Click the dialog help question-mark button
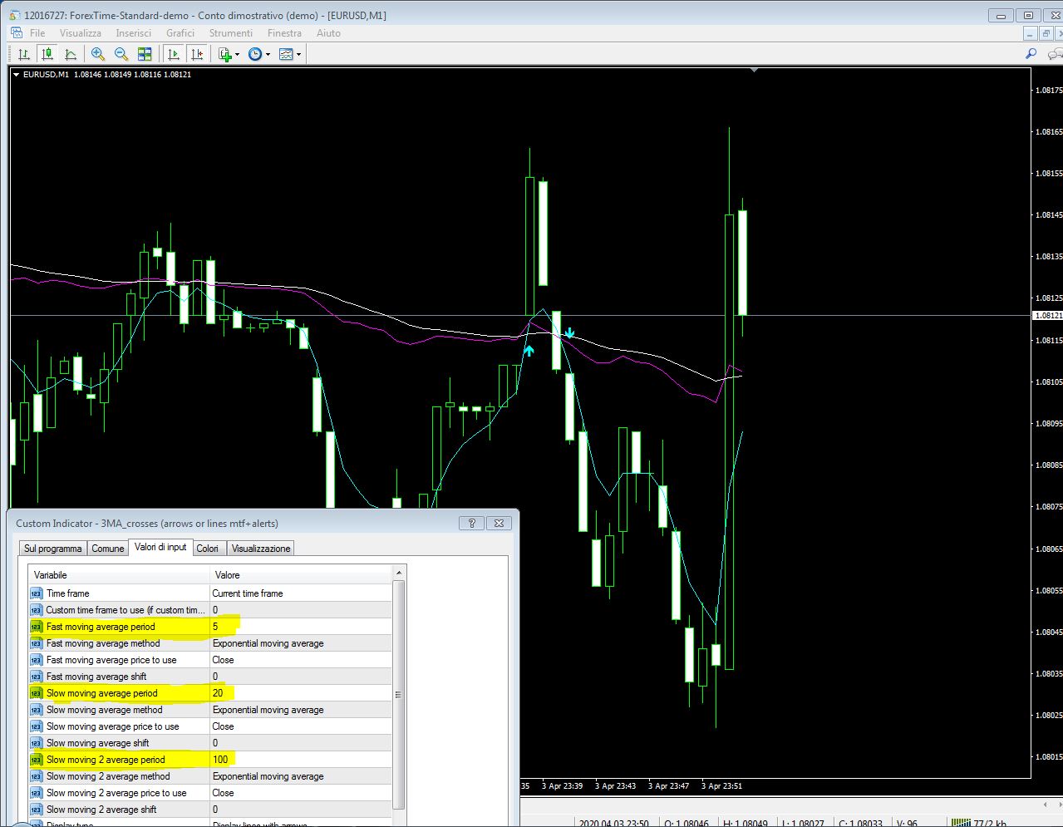Viewport: 1063px width, 827px height. coord(472,523)
